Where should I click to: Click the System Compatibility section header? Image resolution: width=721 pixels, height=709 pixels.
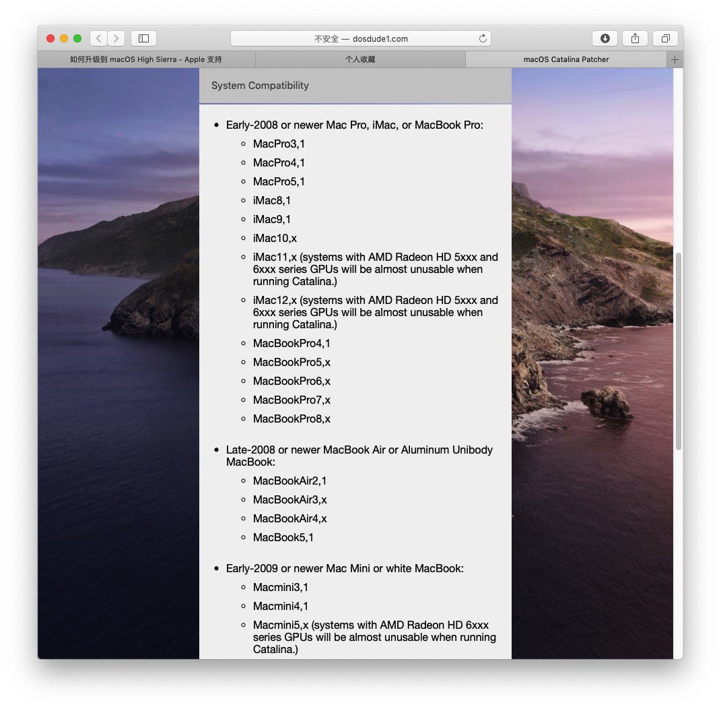[x=260, y=86]
